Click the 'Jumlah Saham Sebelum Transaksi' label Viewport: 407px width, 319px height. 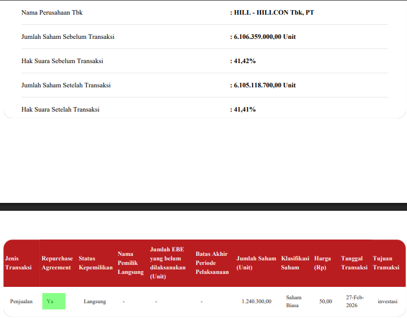coord(68,37)
